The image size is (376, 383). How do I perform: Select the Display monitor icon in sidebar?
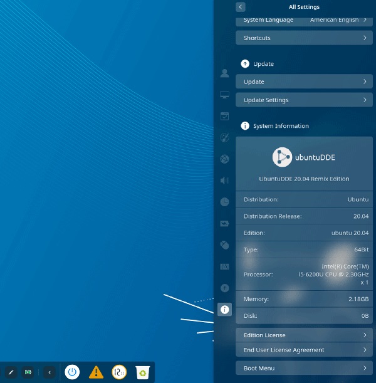coord(224,95)
